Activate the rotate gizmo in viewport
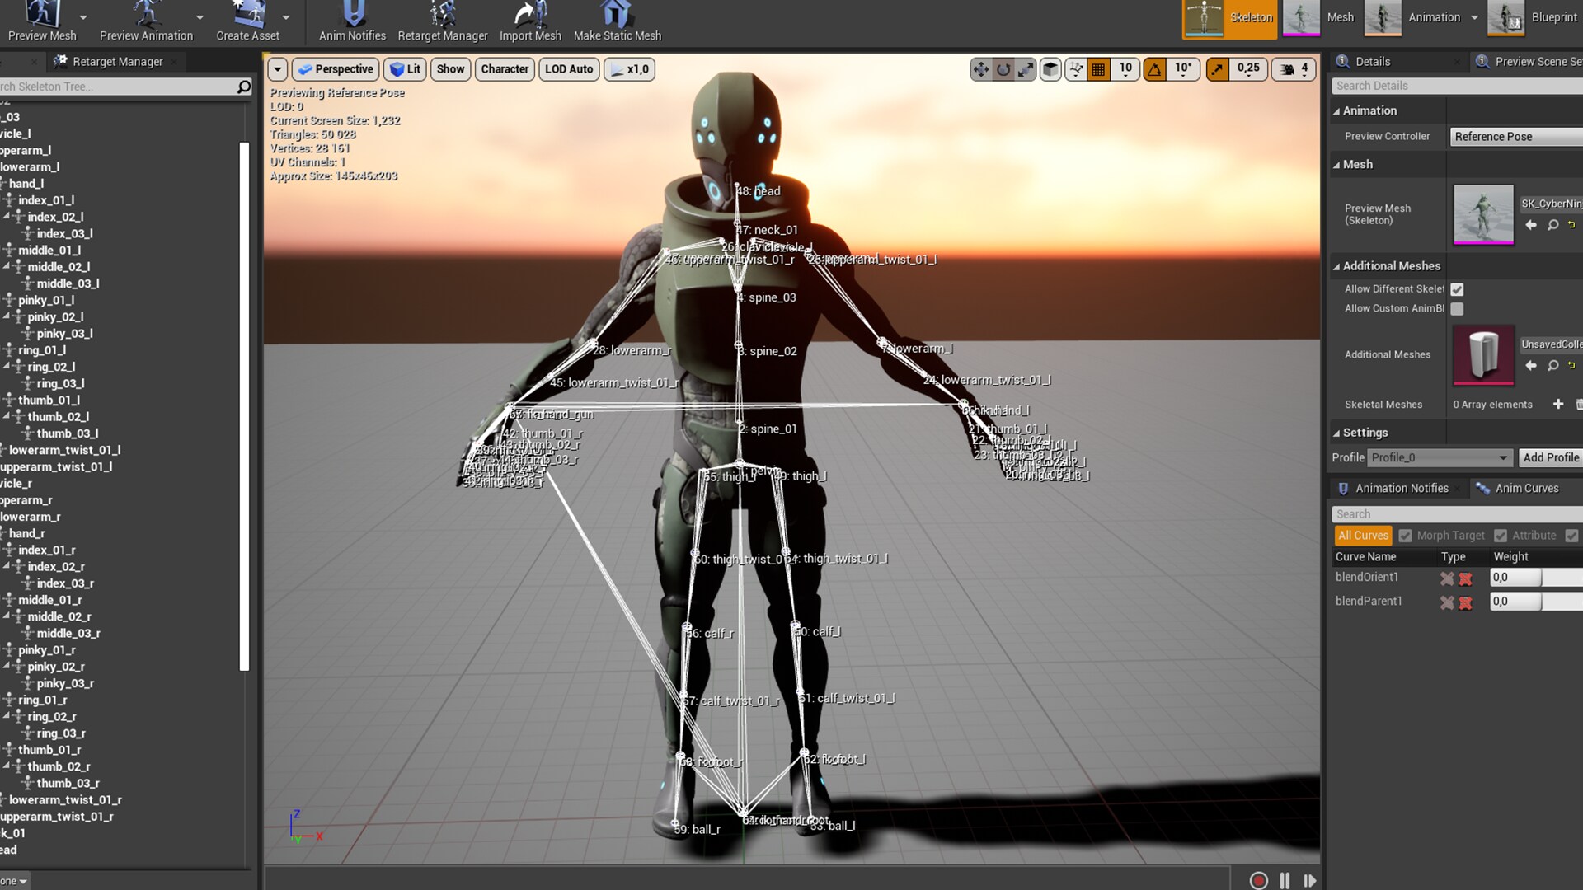Viewport: 1583px width, 890px height. pyautogui.click(x=1003, y=69)
